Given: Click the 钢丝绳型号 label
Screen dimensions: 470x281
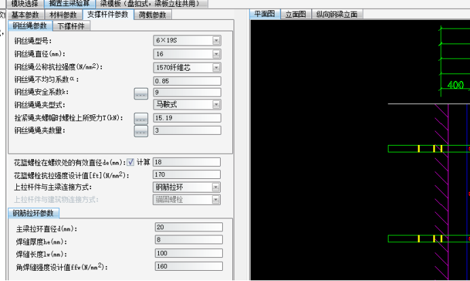Looking at the screenshot, I should 33,41.
